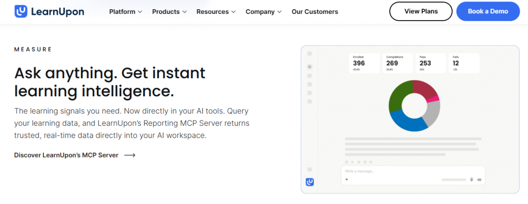Image resolution: width=528 pixels, height=204 pixels.
Task: Expand the Company dropdown chevron
Action: click(x=279, y=12)
